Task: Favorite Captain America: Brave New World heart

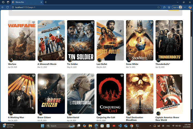Action: click(181, 76)
